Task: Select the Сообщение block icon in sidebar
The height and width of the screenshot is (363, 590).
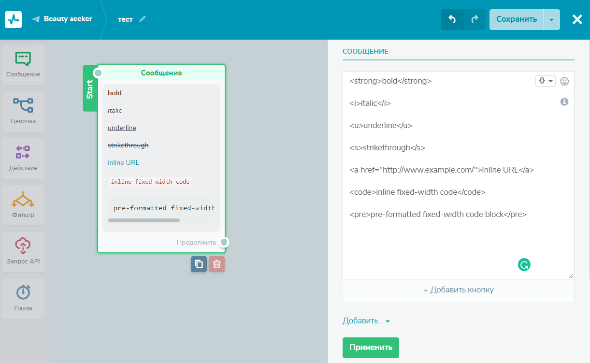Action: (x=23, y=59)
